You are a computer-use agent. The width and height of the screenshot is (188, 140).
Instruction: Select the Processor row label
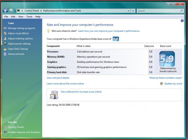[53, 51]
